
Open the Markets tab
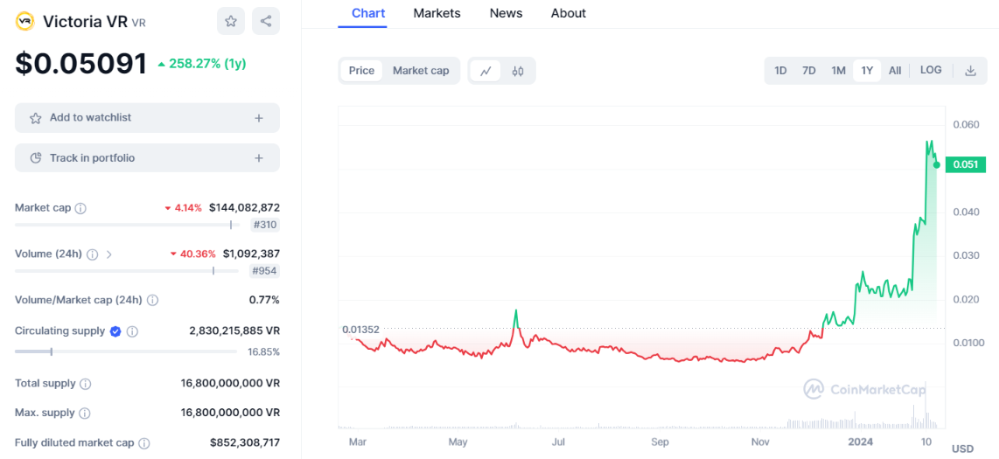pyautogui.click(x=437, y=13)
